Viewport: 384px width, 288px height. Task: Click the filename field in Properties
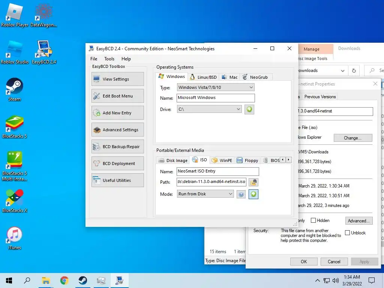pos(335,111)
